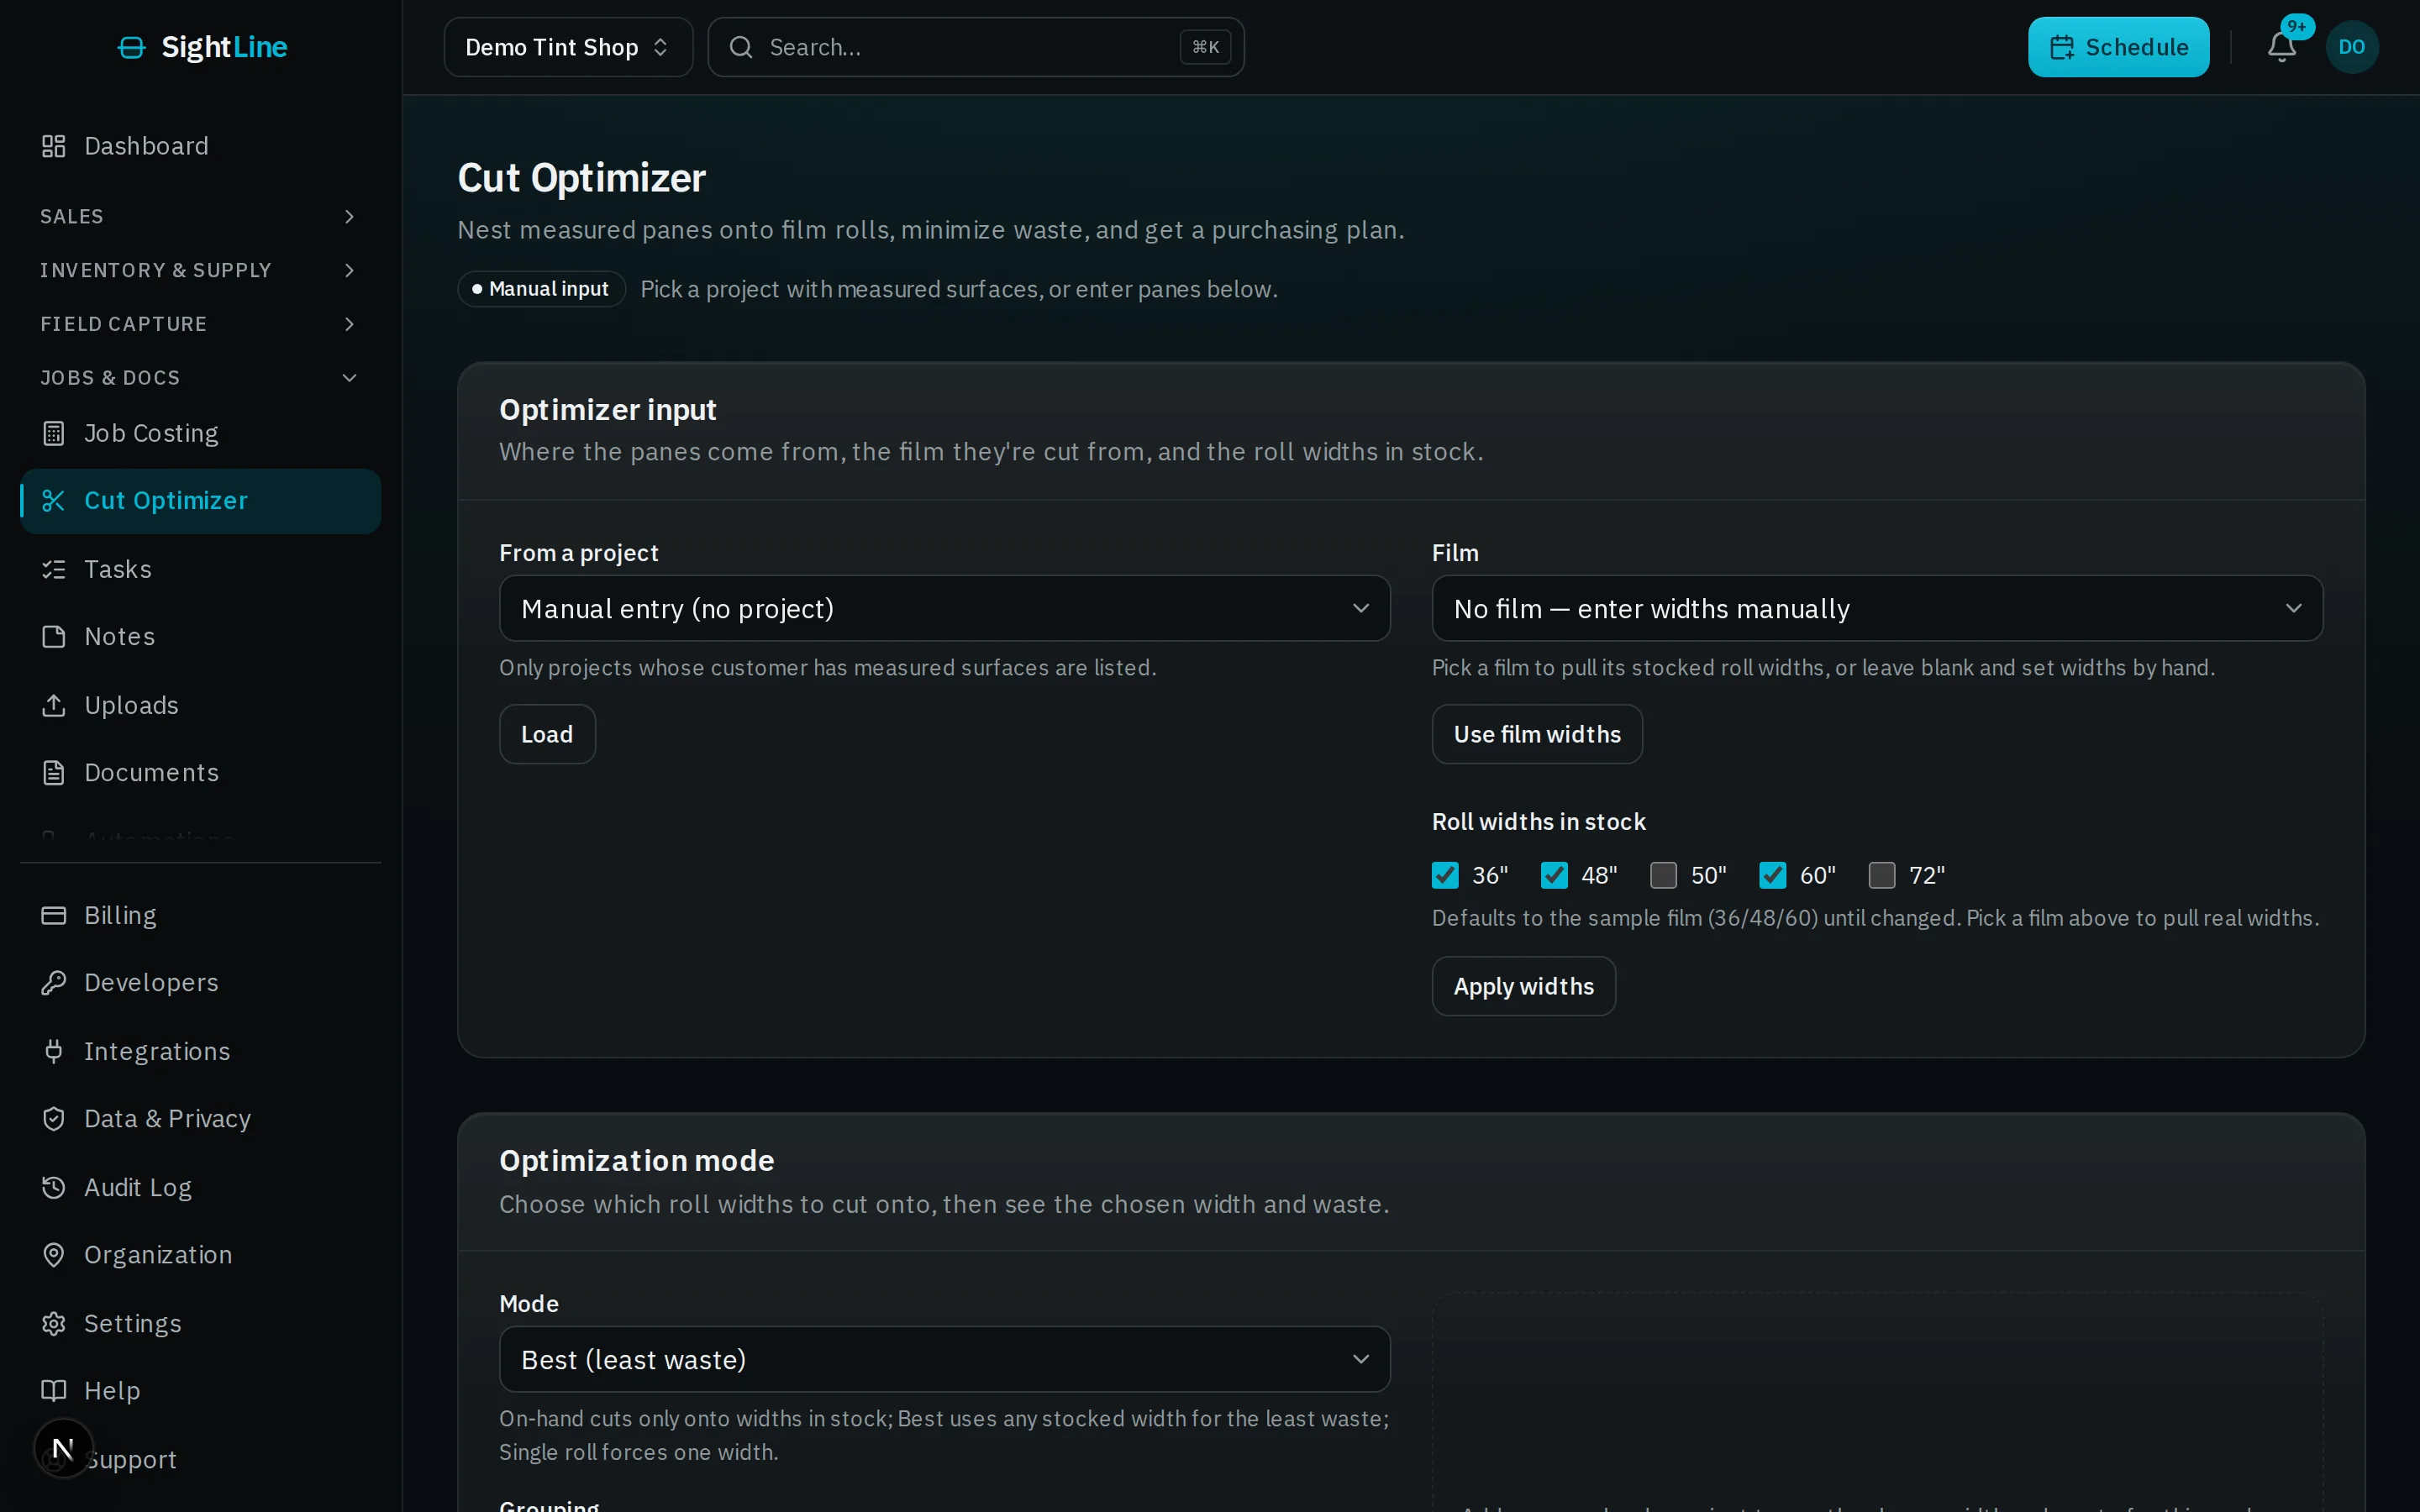Screen dimensions: 2420x1512
Task: Click the calendar icon in Schedule button
Action: [2062, 47]
